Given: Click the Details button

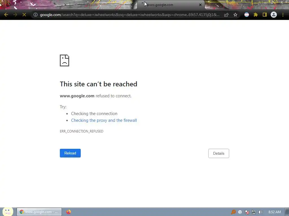Looking at the screenshot, I should 219,153.
